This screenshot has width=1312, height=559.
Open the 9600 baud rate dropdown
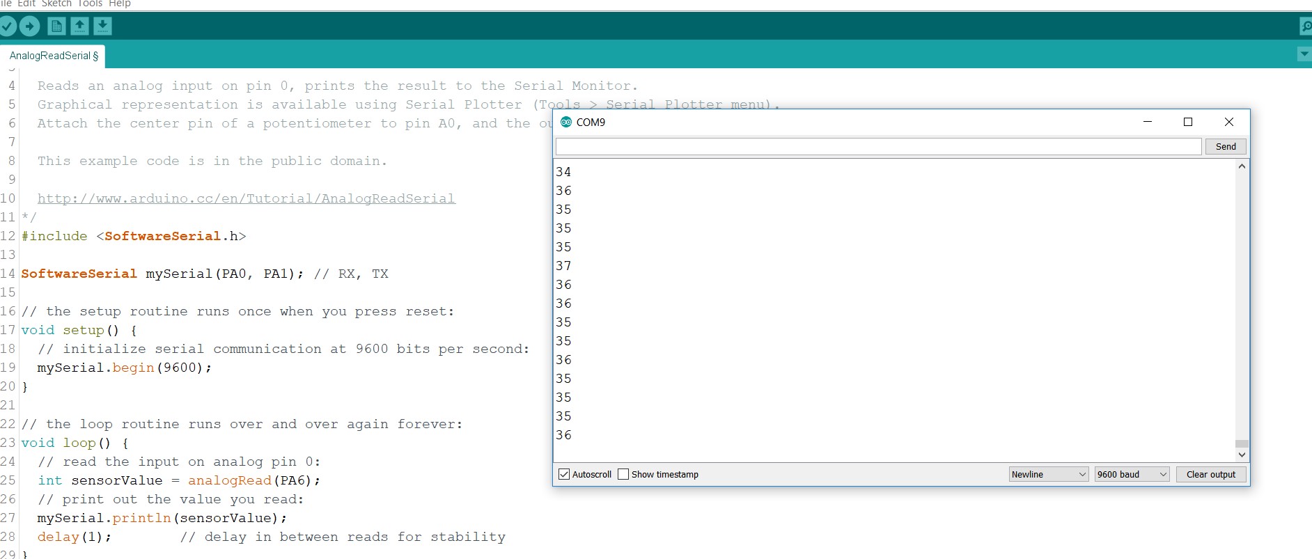click(1132, 474)
